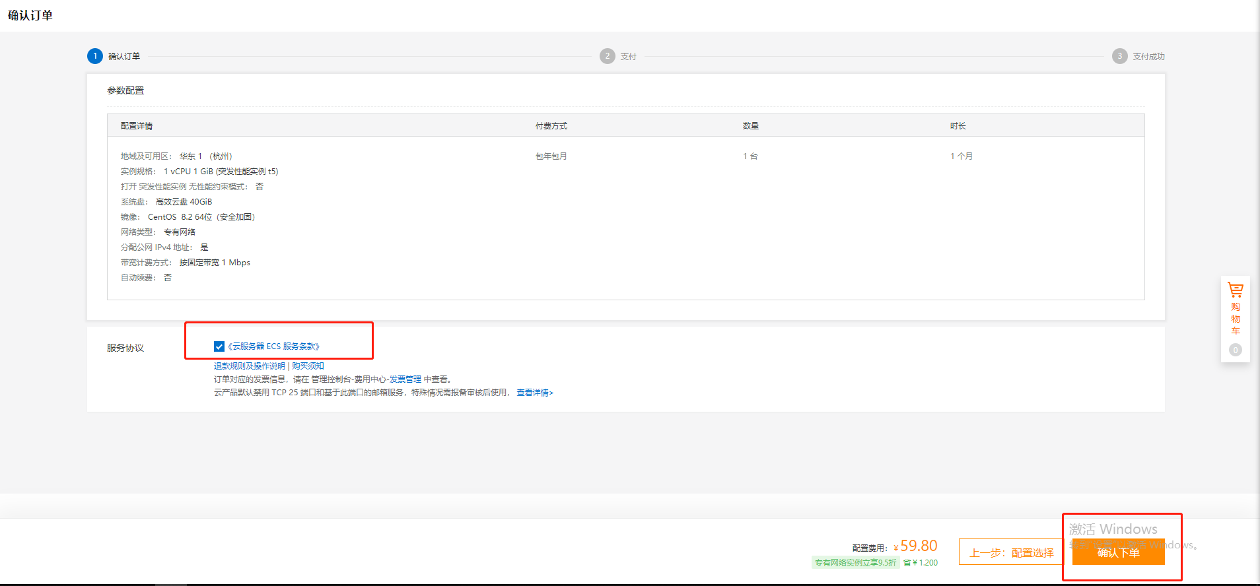Click the 确认订单 page title
Screen dimensions: 1260x586
pos(30,15)
